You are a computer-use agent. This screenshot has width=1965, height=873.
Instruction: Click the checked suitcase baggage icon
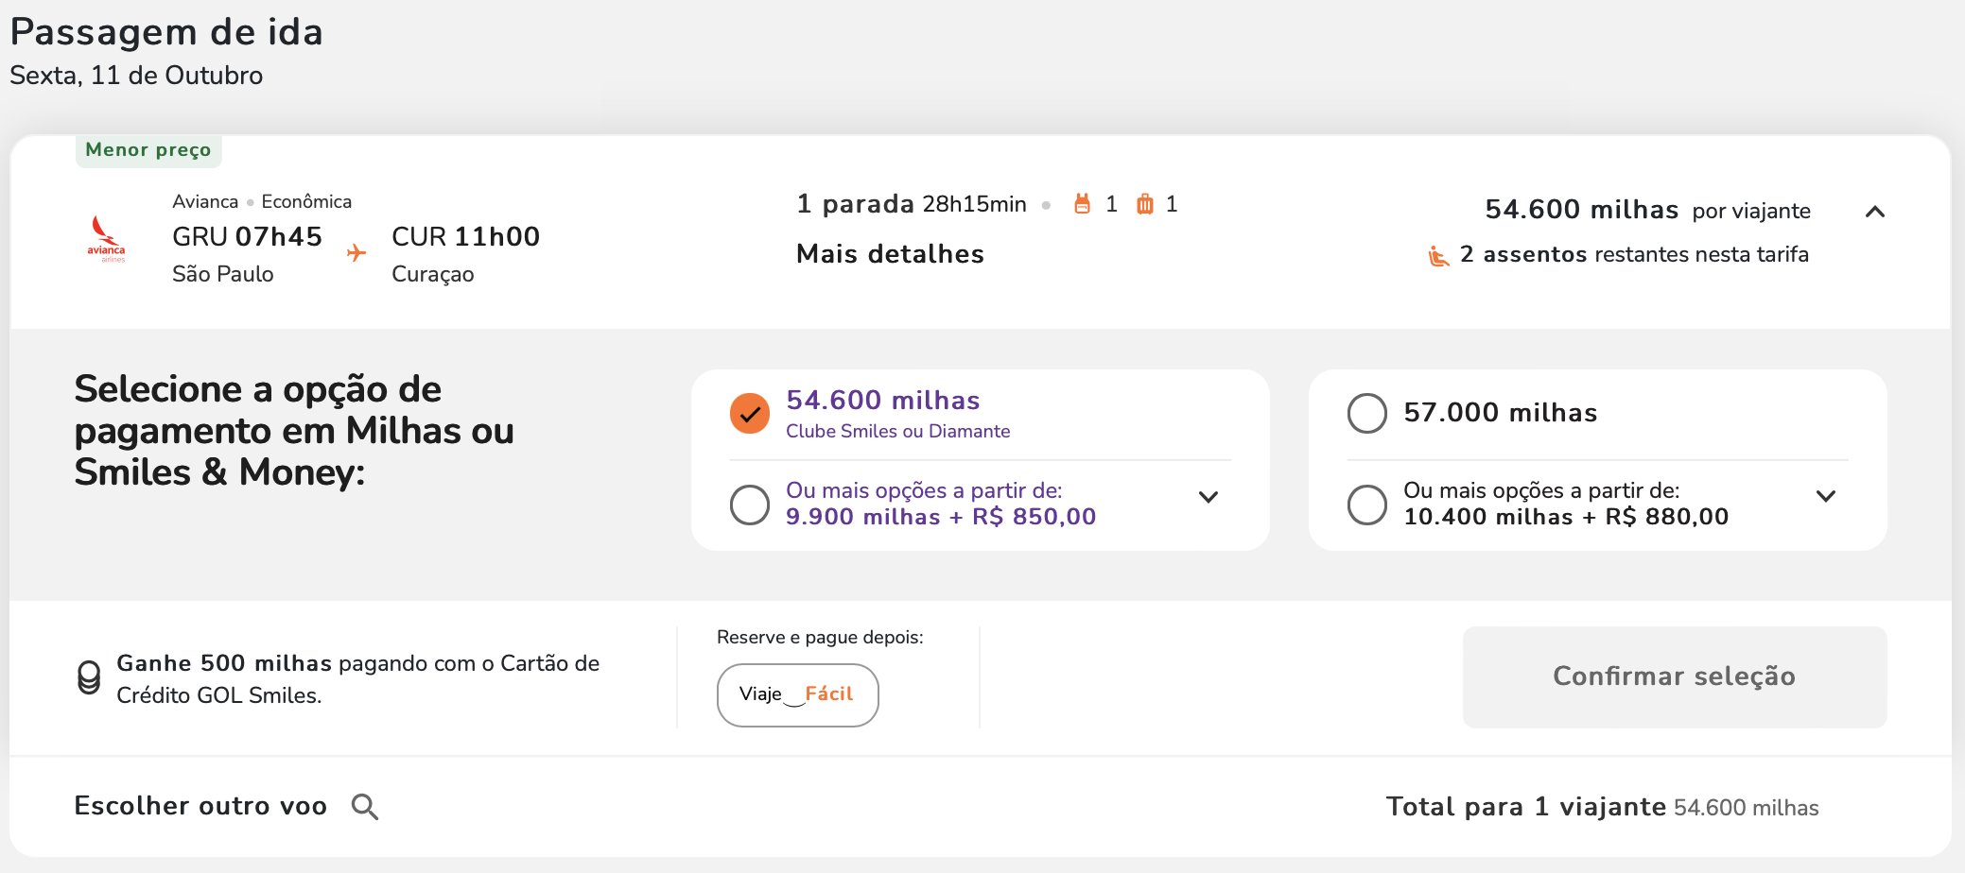click(1144, 204)
